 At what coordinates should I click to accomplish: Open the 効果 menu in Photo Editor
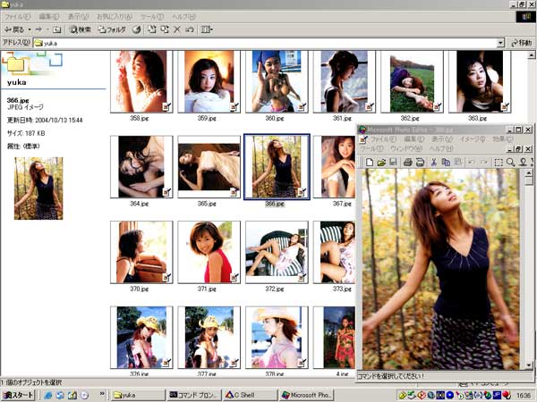click(x=503, y=139)
